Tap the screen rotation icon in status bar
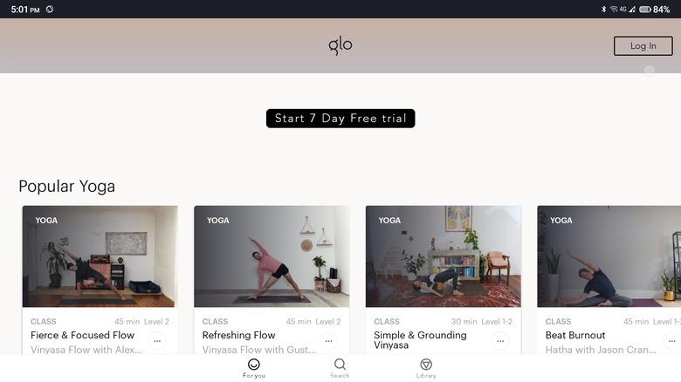This screenshot has height=382, width=681. pyautogui.click(x=50, y=9)
